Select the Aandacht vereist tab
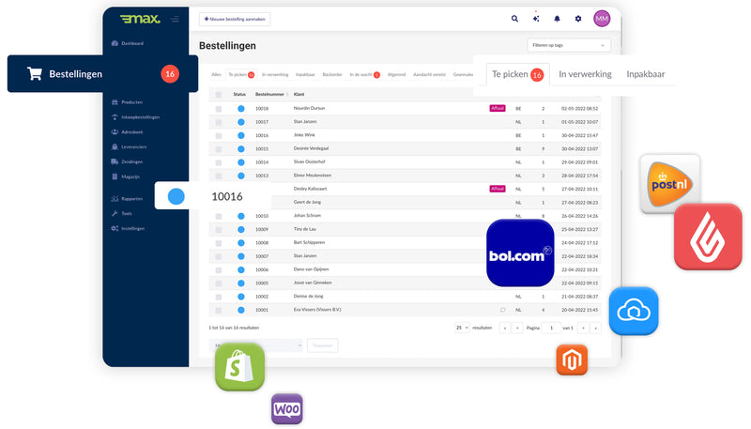The width and height of the screenshot is (751, 429). tap(430, 75)
